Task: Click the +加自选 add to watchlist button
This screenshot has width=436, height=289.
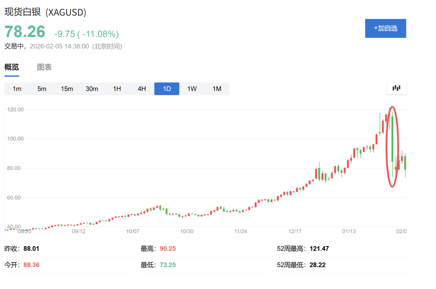Action: tap(385, 28)
